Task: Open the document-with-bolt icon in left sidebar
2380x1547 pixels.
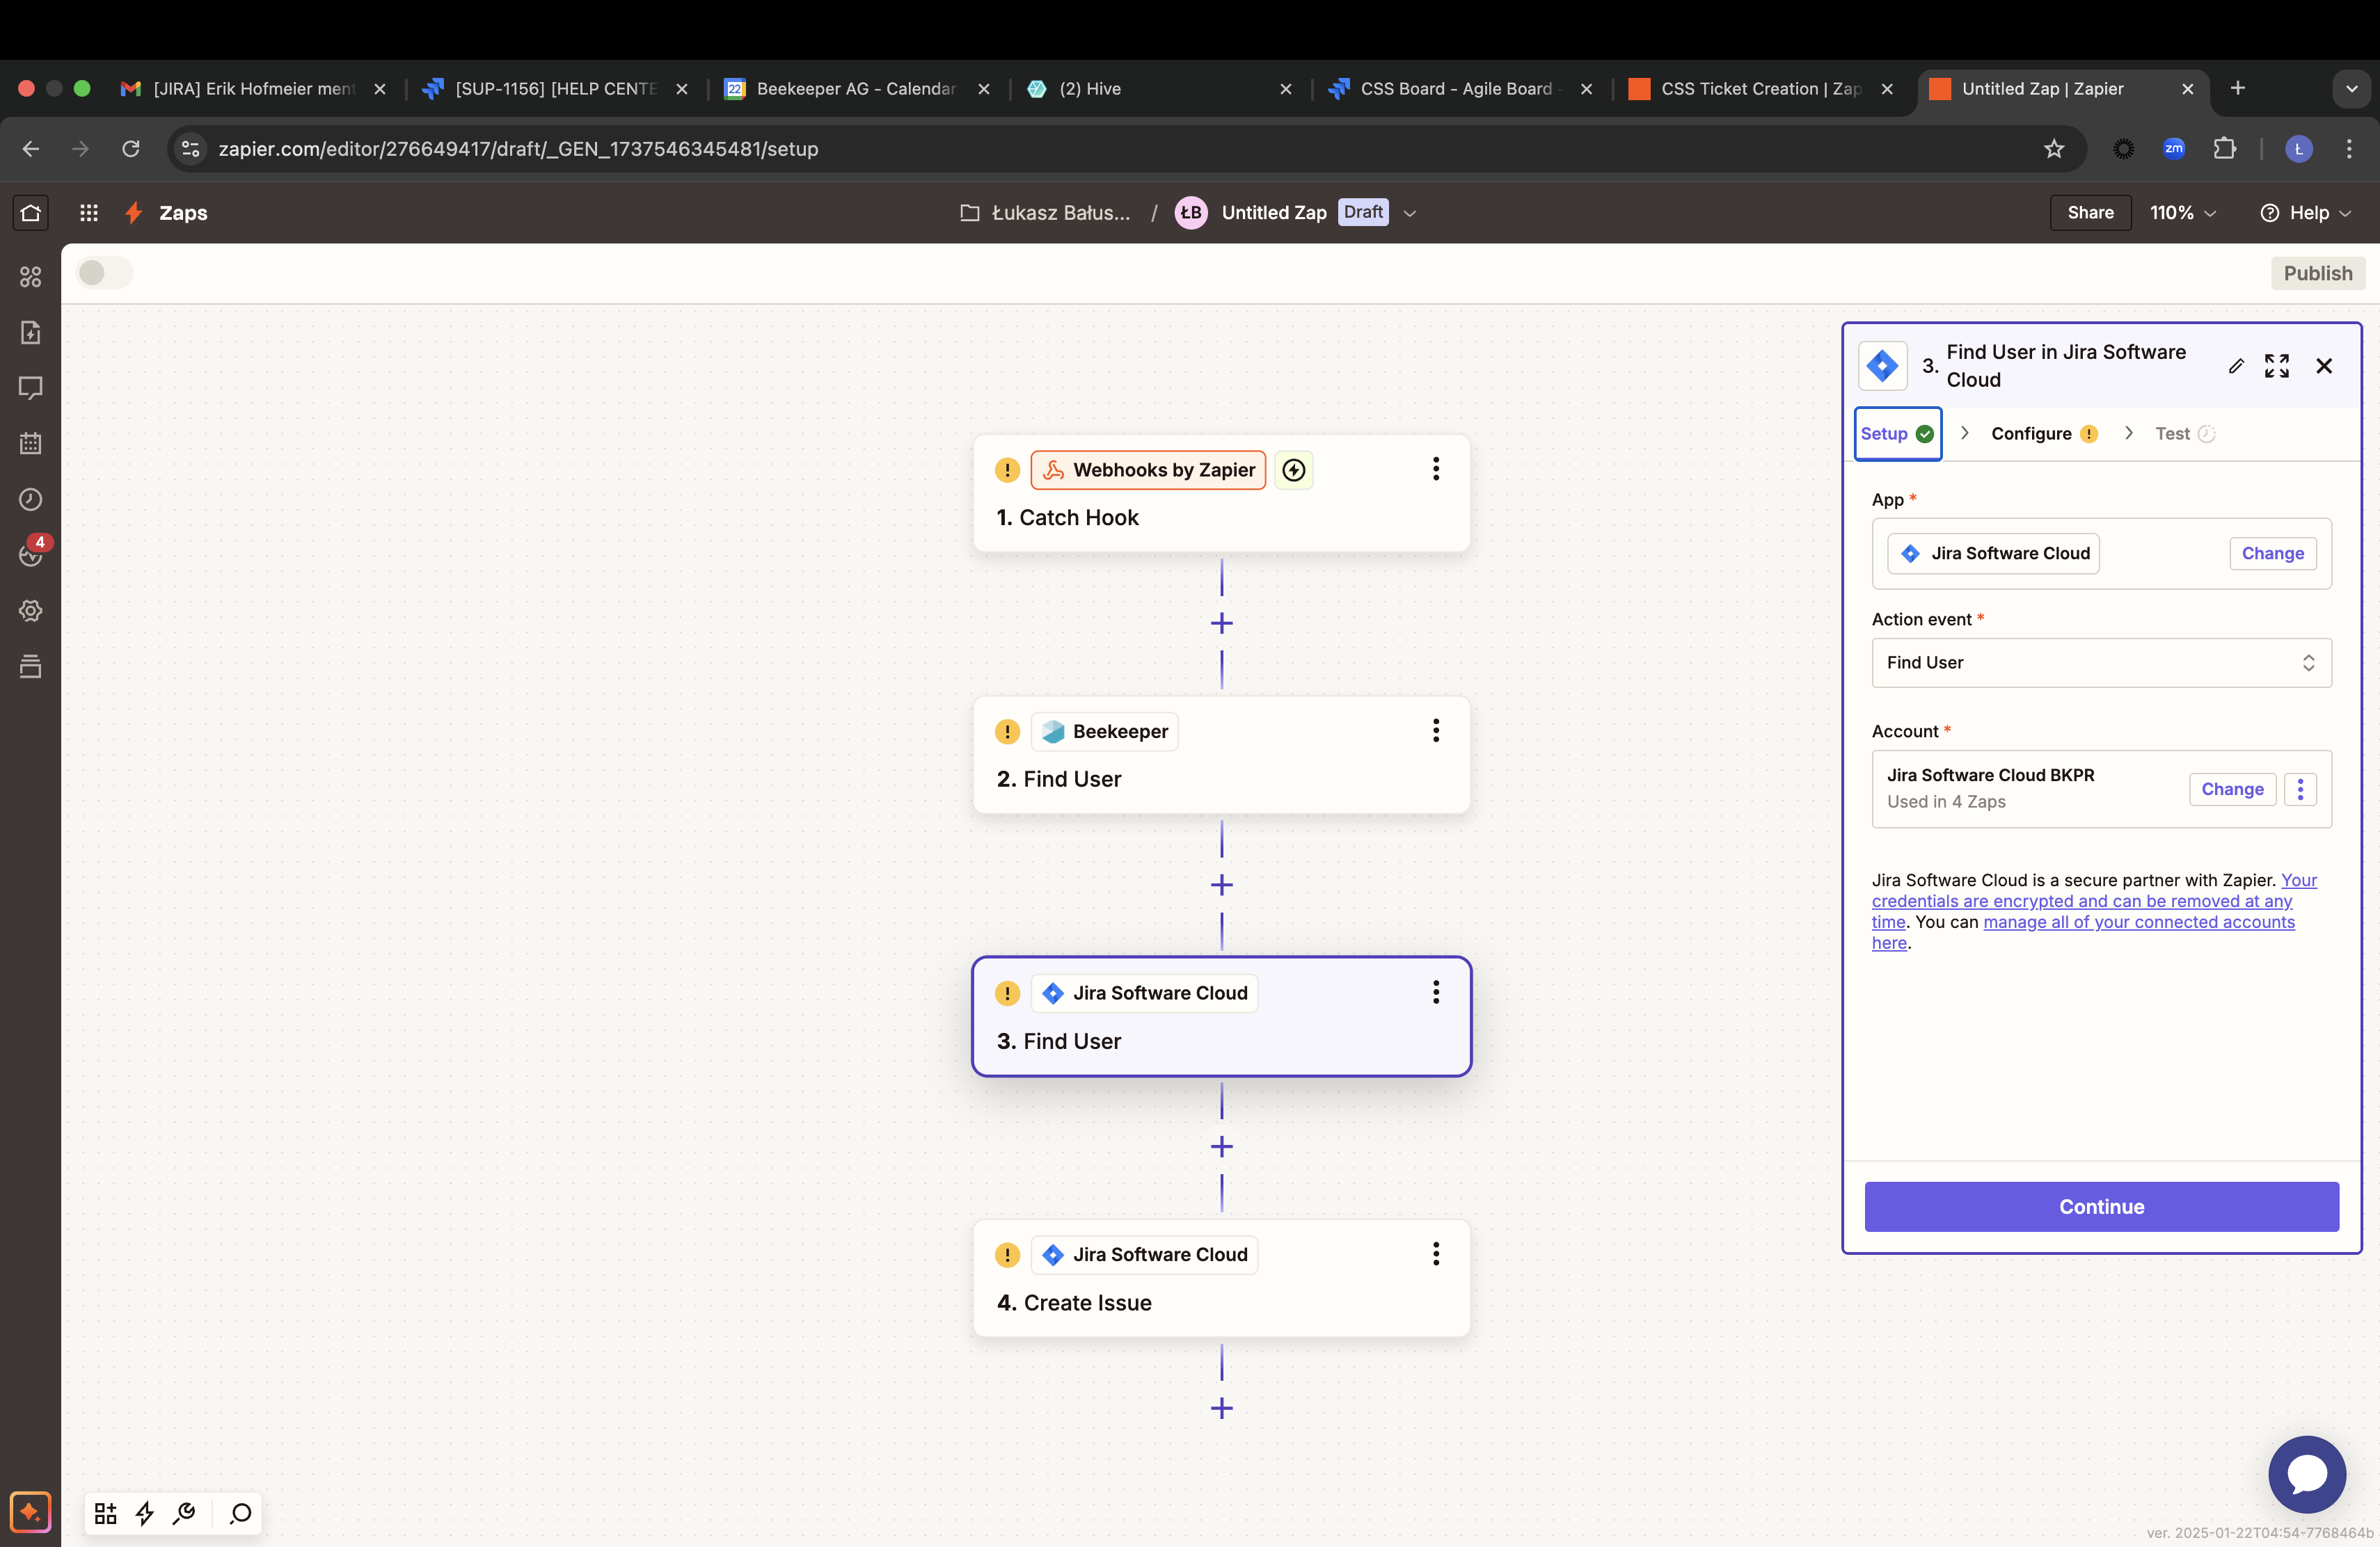Action: click(x=30, y=332)
